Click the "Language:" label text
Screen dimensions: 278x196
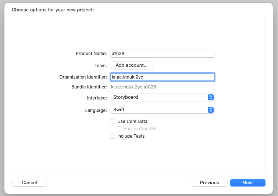[x=96, y=110]
